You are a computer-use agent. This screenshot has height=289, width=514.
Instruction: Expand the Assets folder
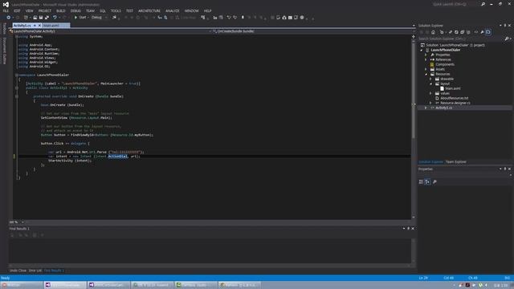pyautogui.click(x=426, y=70)
